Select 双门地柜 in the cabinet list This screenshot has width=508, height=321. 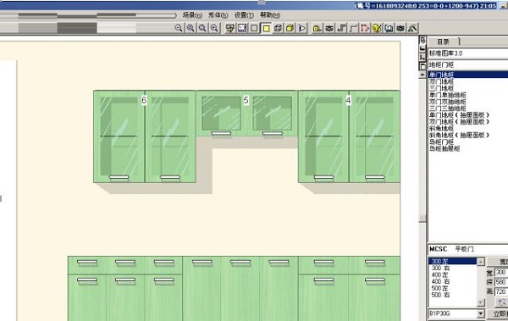442,81
